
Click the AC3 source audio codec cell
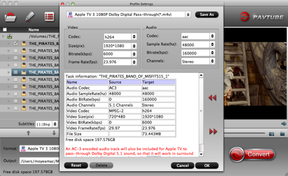(125, 88)
